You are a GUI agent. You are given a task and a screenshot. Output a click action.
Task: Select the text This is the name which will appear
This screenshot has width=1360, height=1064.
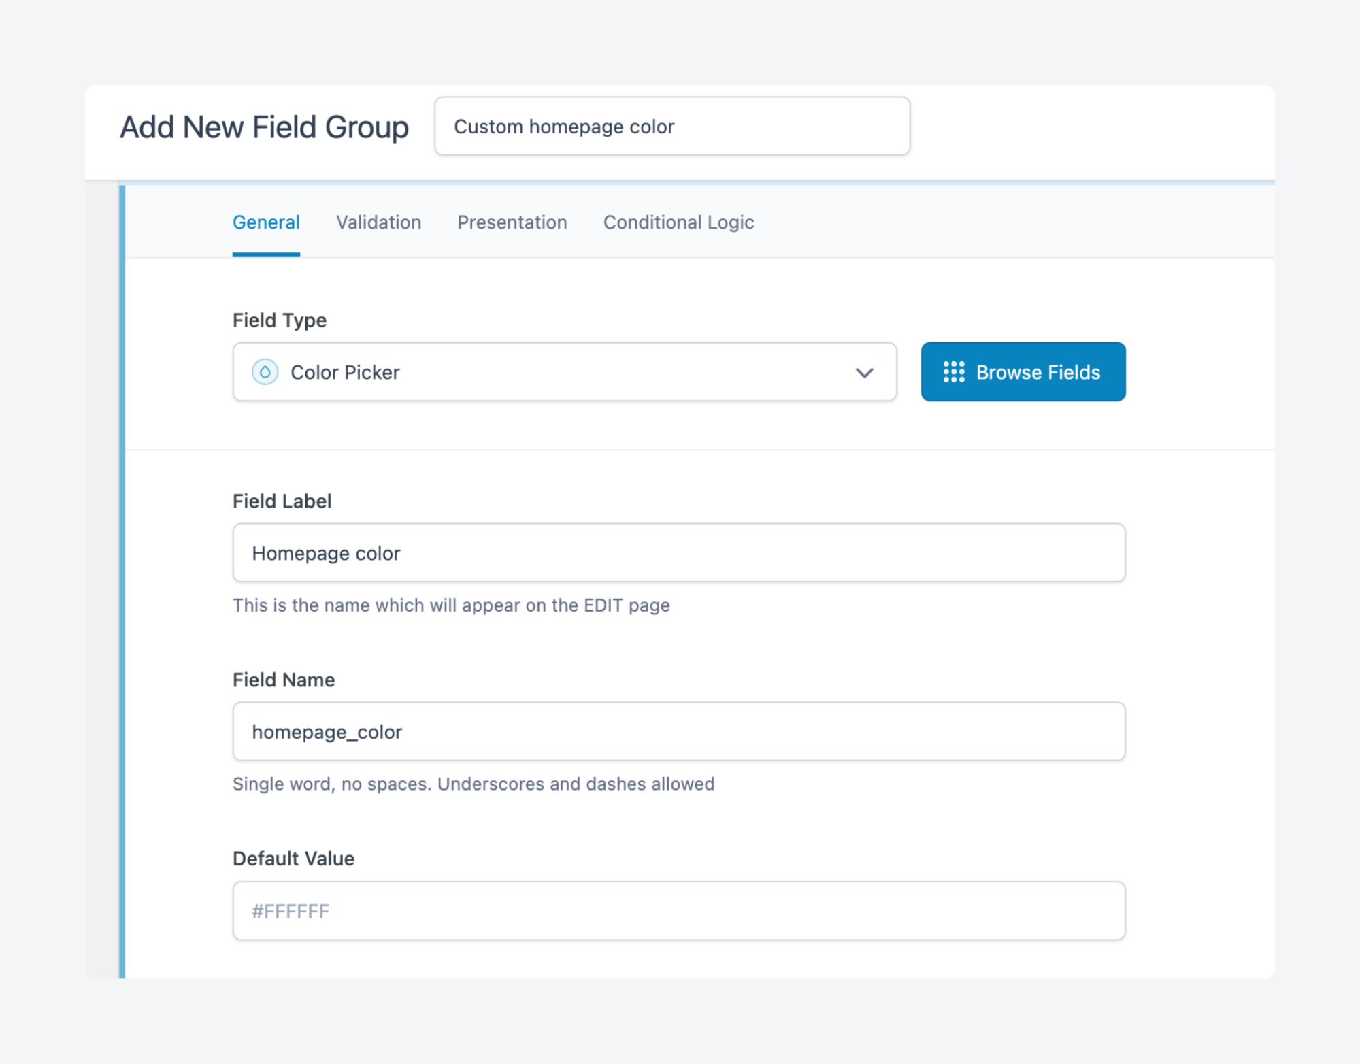pyautogui.click(x=451, y=605)
